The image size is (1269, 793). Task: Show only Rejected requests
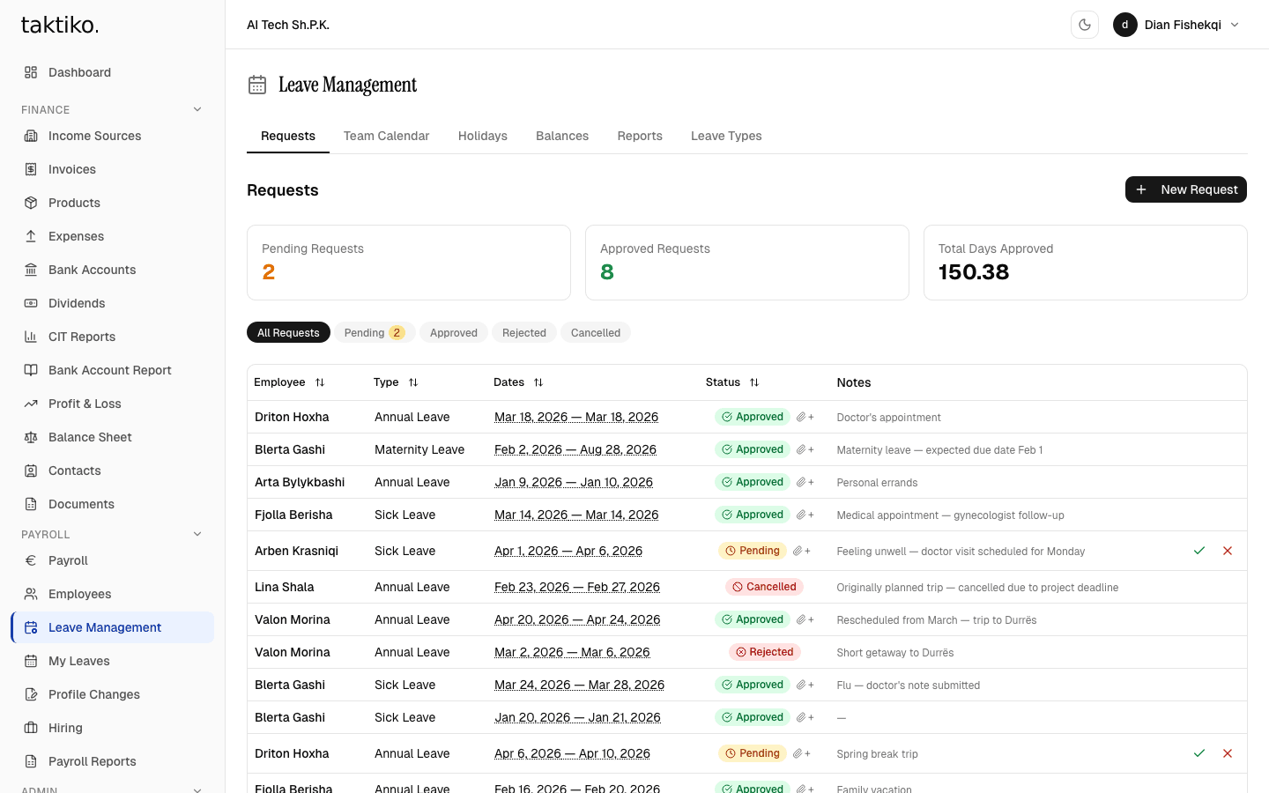pos(523,332)
